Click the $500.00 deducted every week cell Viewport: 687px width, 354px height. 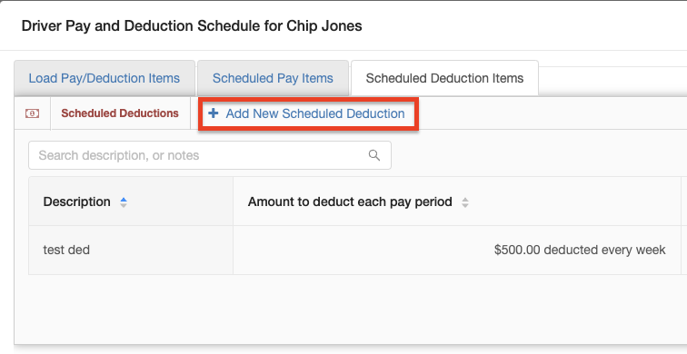click(457, 251)
